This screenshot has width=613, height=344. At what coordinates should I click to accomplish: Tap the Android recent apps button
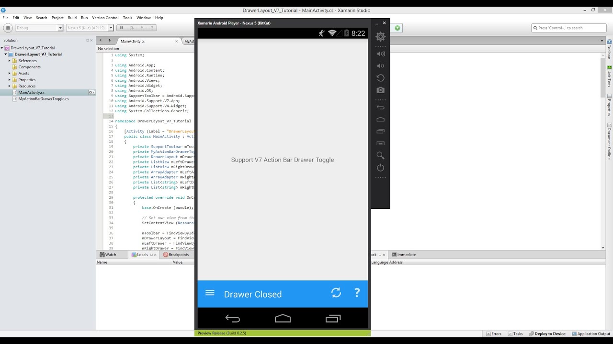point(333,318)
